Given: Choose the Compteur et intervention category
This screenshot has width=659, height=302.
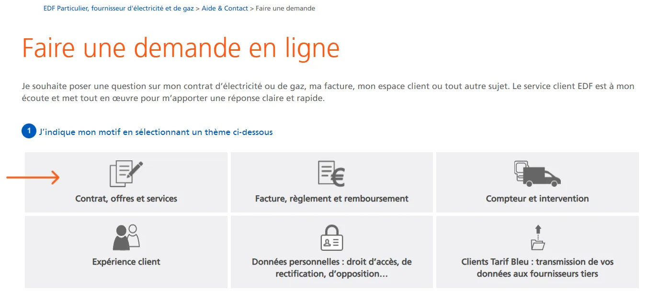Looking at the screenshot, I should [537, 182].
